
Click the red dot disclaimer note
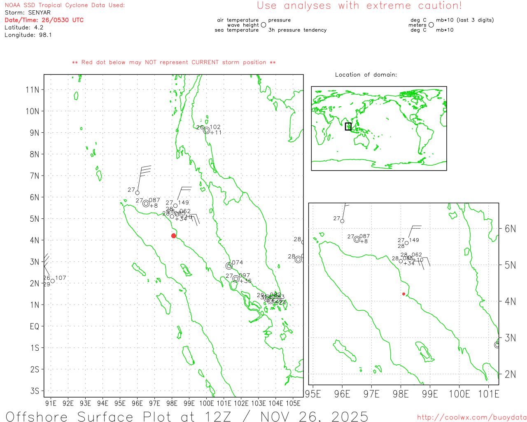coord(174,62)
